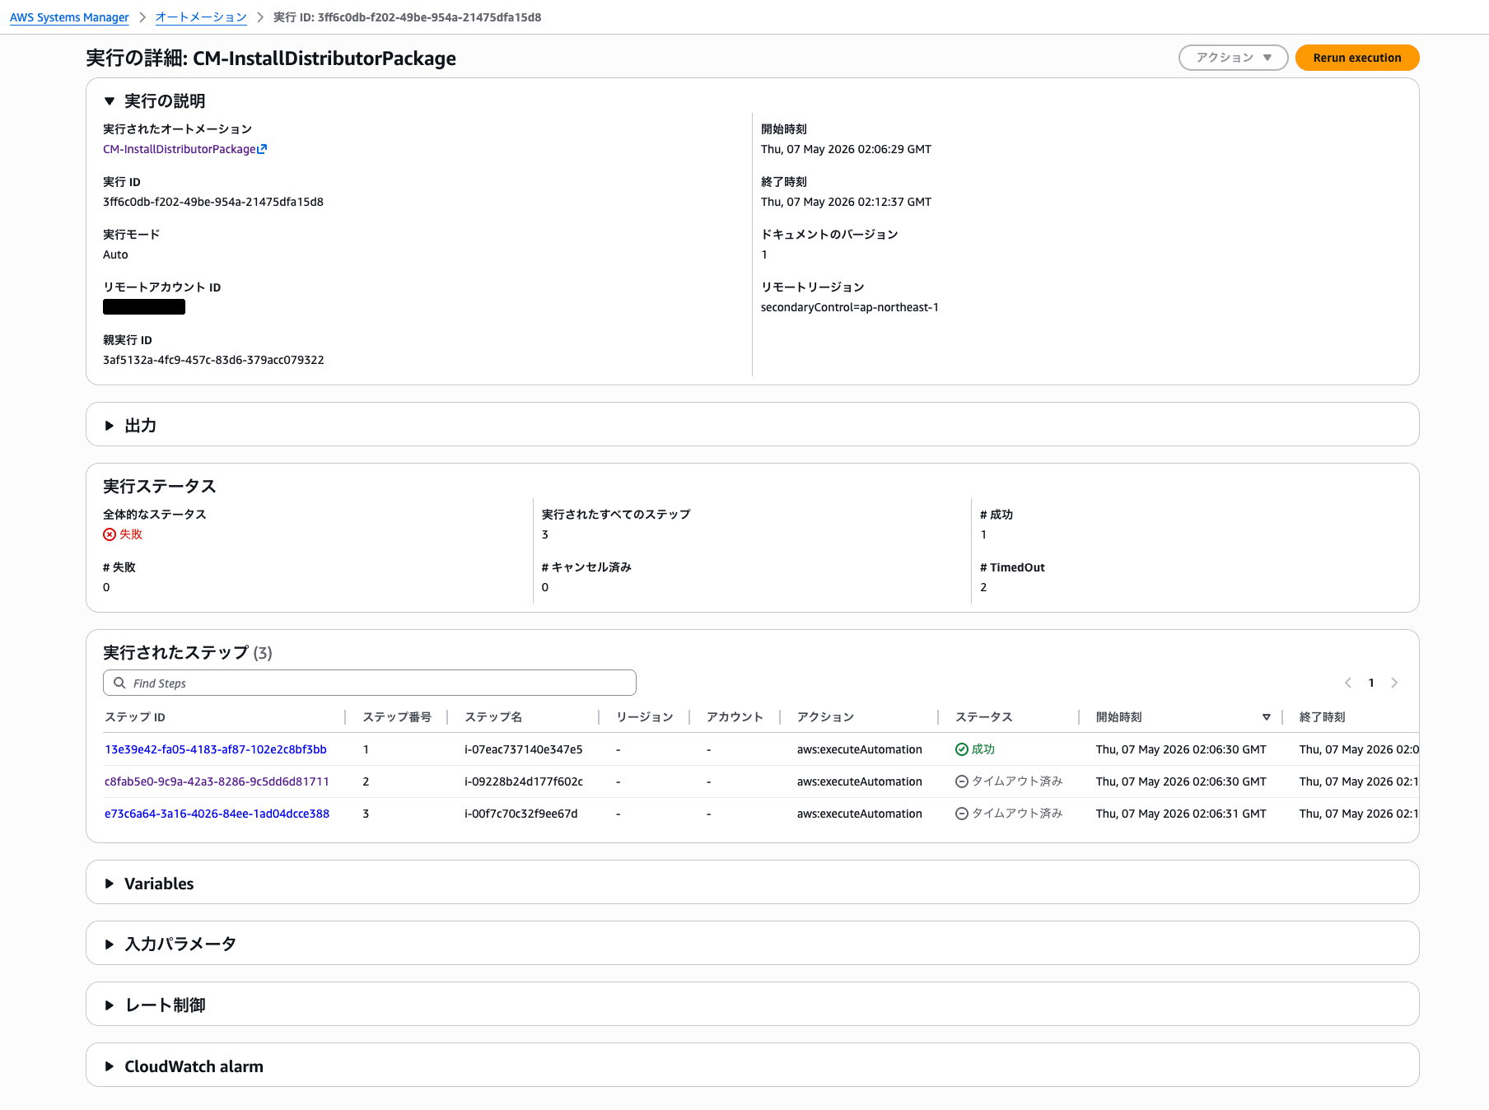Select execution ID 3ff6c0db-f202-49be-954a-21475dfa15d8 in details
The image size is (1489, 1110).
[213, 202]
